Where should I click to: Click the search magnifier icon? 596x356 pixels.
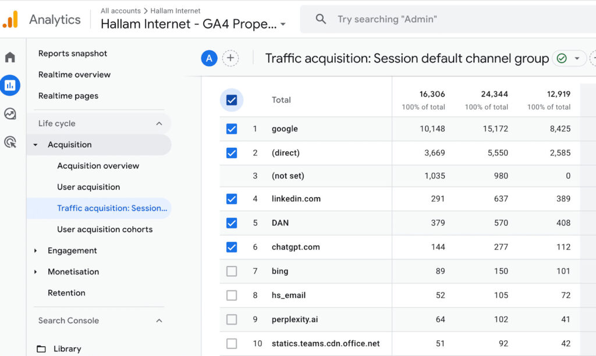coord(321,19)
